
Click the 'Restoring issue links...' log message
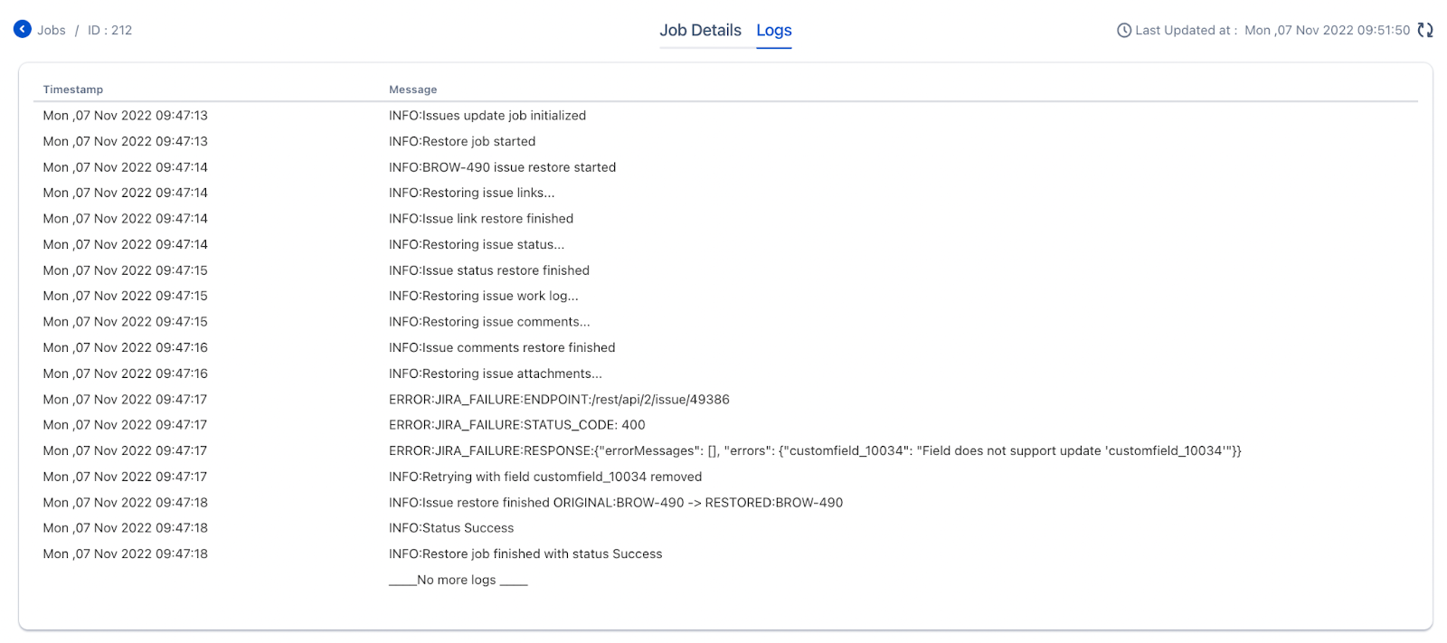[472, 193]
